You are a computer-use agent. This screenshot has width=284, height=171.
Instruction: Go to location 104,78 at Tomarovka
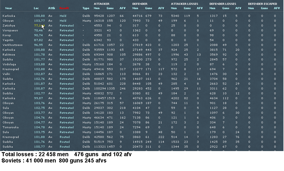[39, 127]
